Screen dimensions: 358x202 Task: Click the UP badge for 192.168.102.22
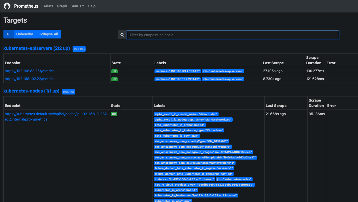(115, 79)
